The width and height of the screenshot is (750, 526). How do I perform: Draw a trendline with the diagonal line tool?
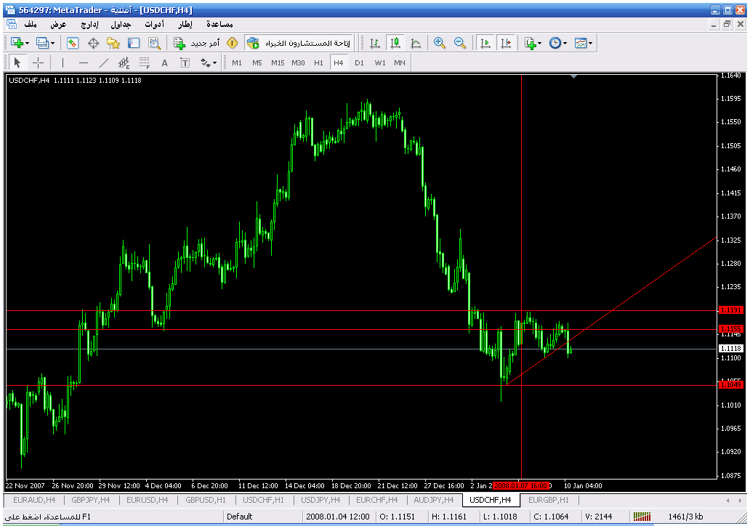point(104,62)
